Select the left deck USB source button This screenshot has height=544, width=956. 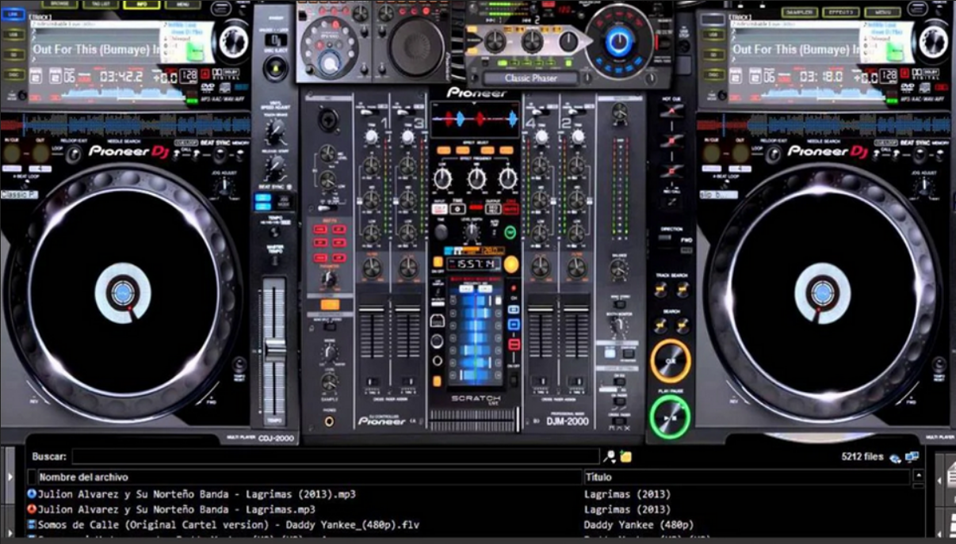[x=13, y=35]
